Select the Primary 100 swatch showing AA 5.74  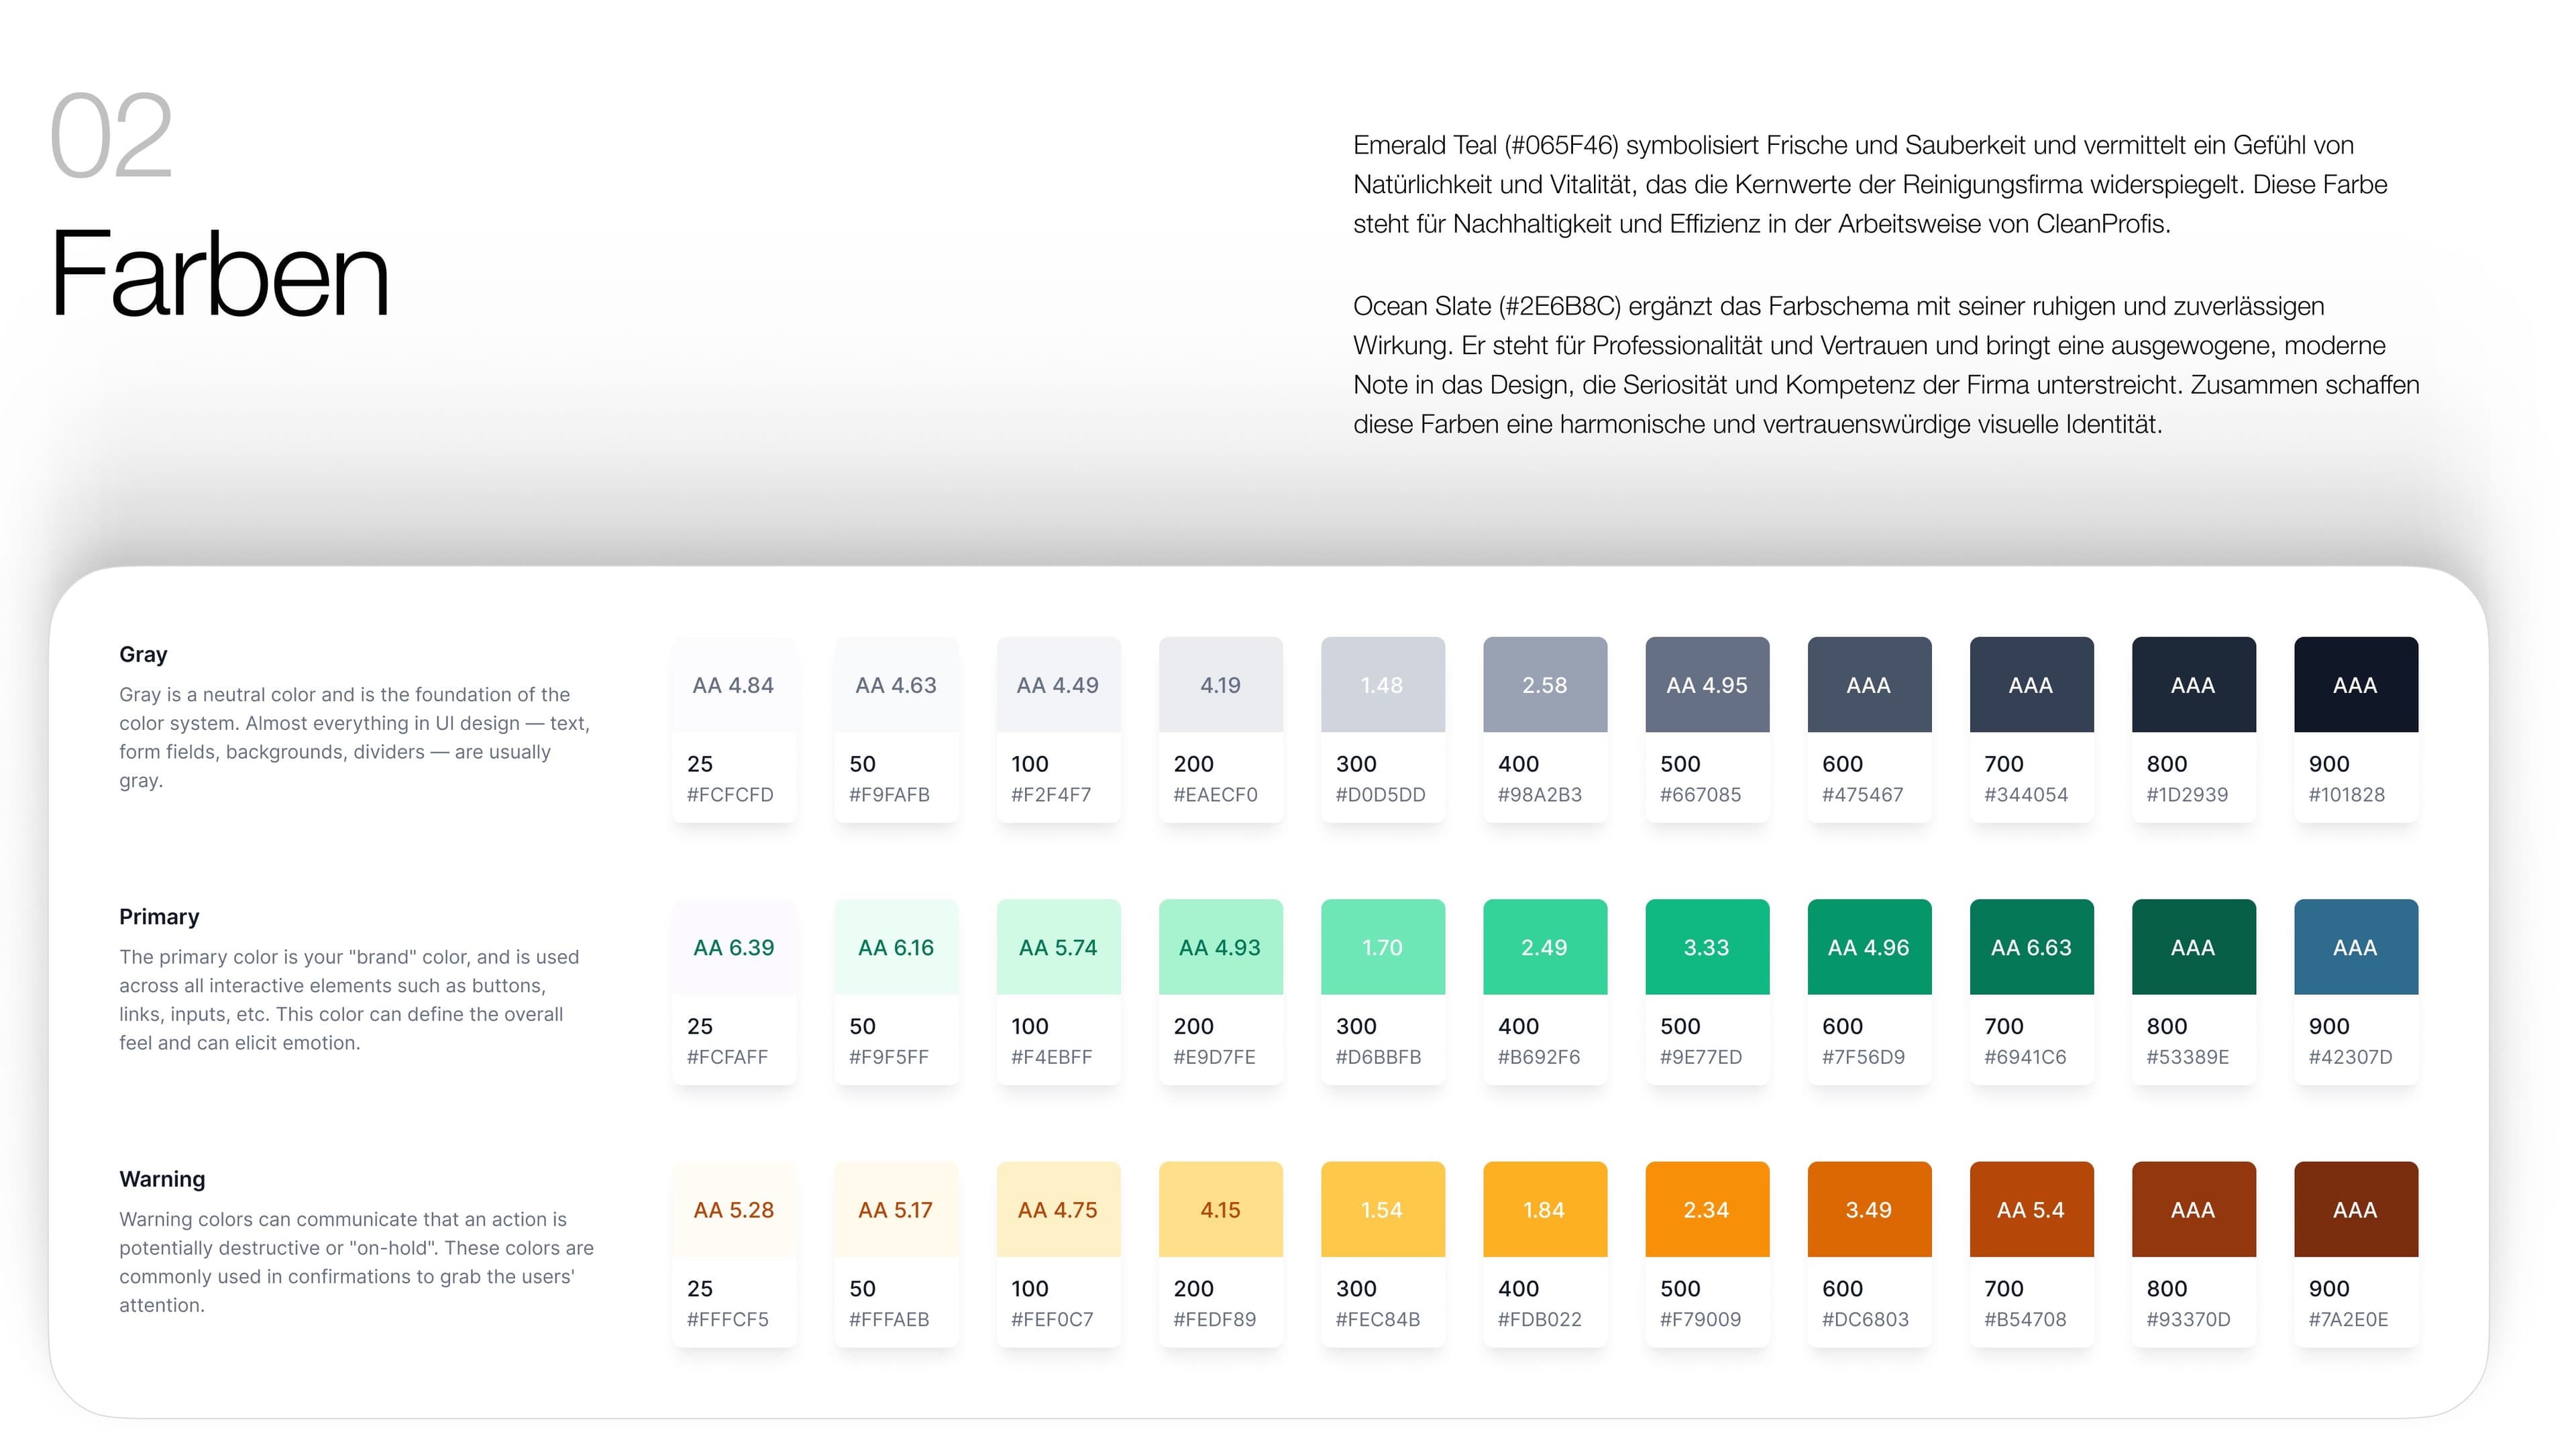[x=1058, y=947]
